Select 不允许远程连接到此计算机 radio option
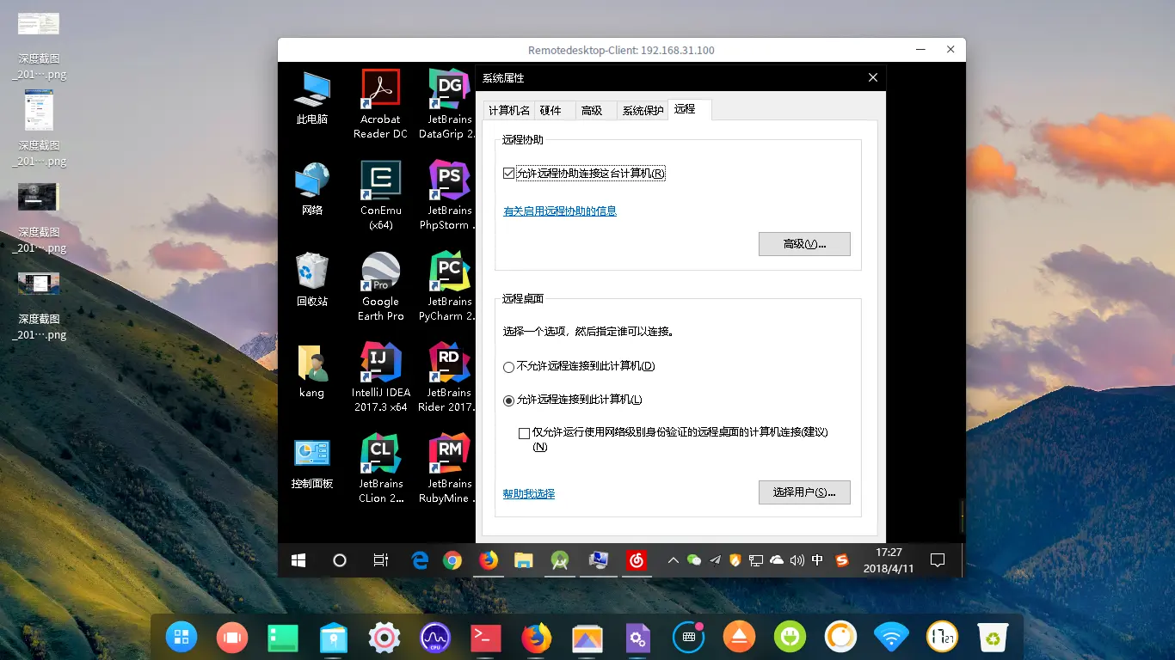The image size is (1175, 660). (x=508, y=366)
